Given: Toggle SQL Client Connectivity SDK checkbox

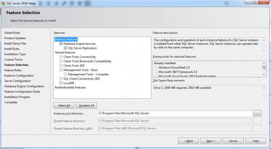Looking at the screenshot, I should tap(61, 79).
